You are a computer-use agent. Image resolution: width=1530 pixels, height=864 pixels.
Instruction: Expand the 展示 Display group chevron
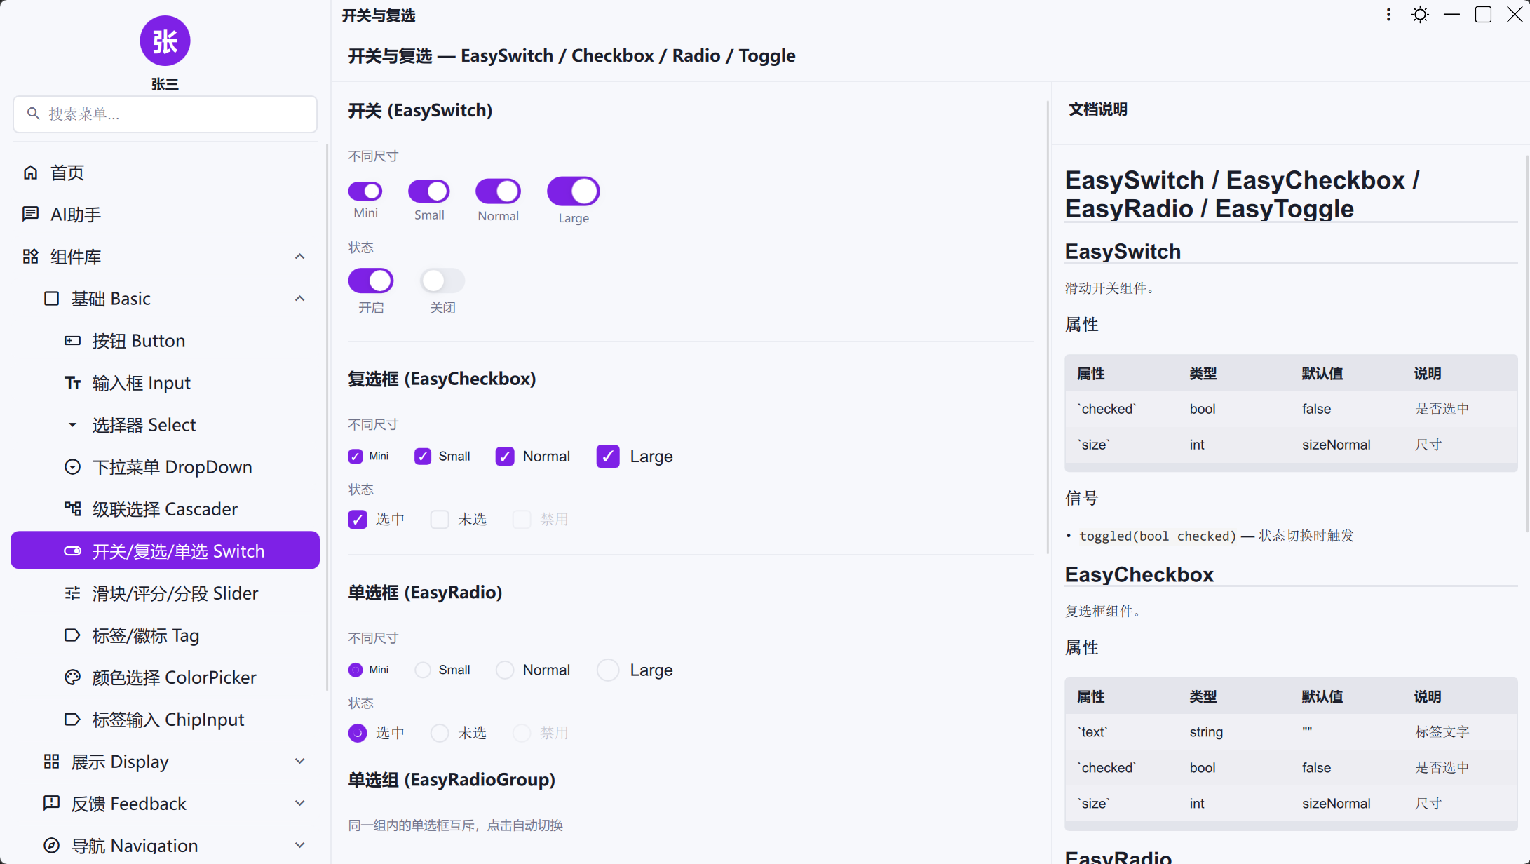coord(299,762)
